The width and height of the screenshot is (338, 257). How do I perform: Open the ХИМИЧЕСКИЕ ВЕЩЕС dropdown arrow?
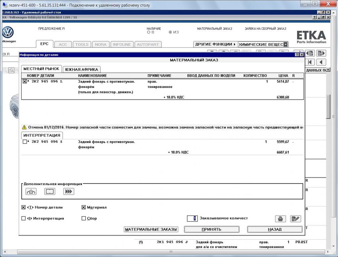285,45
